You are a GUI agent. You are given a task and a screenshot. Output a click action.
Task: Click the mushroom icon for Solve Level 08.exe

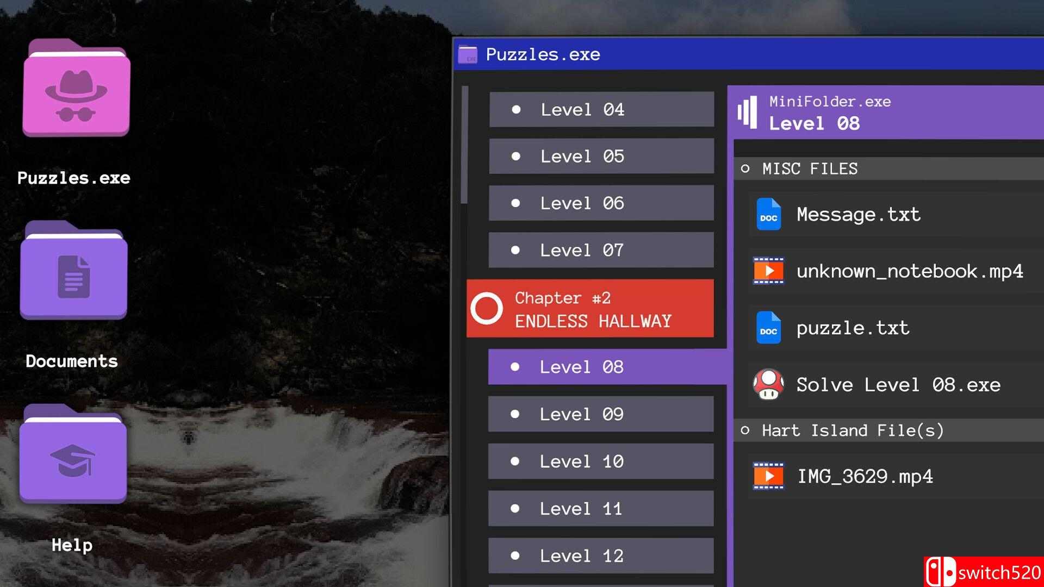point(768,384)
